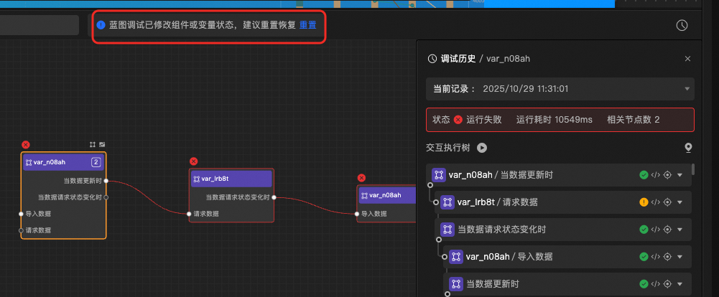
Task: Open debug history via the clock icon
Action: coord(682,25)
